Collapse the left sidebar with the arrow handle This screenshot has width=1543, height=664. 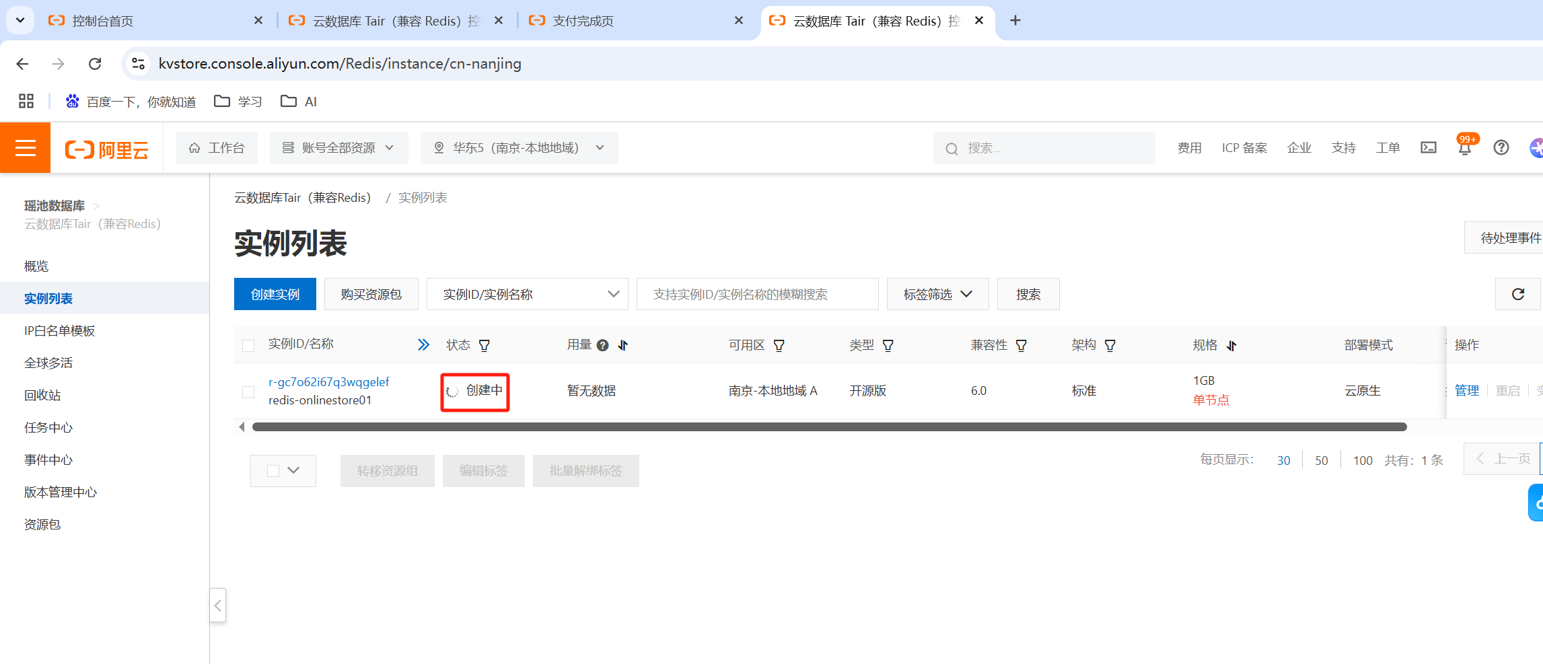pyautogui.click(x=217, y=605)
